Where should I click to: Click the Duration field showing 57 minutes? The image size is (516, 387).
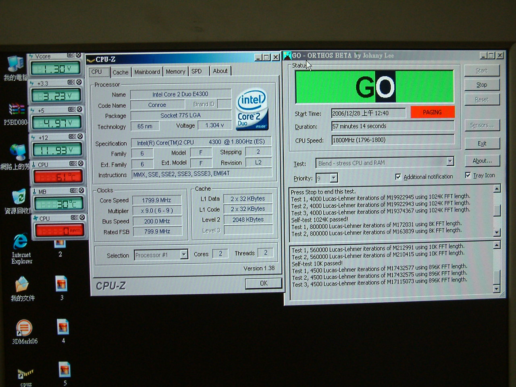pos(393,126)
